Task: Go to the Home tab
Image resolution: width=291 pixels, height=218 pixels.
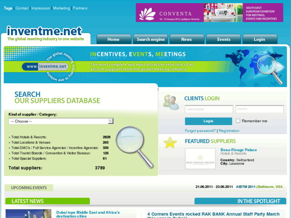Action: tap(114, 39)
